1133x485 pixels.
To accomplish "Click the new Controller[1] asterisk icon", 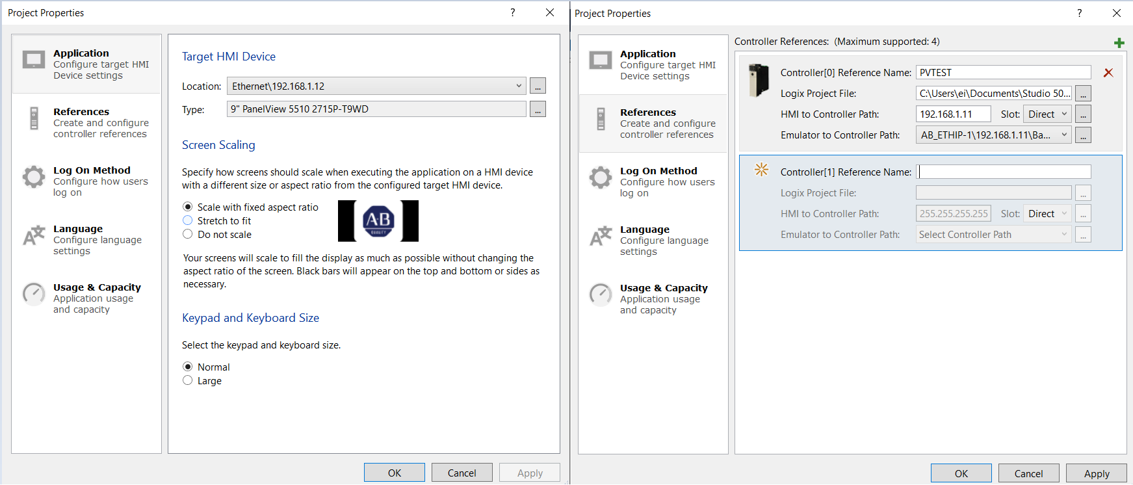I will (x=761, y=170).
